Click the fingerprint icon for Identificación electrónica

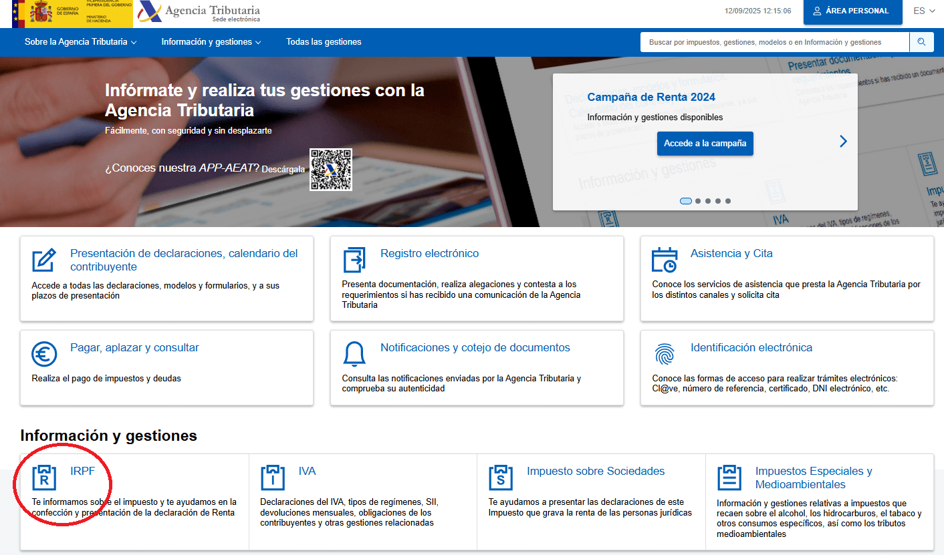point(664,354)
